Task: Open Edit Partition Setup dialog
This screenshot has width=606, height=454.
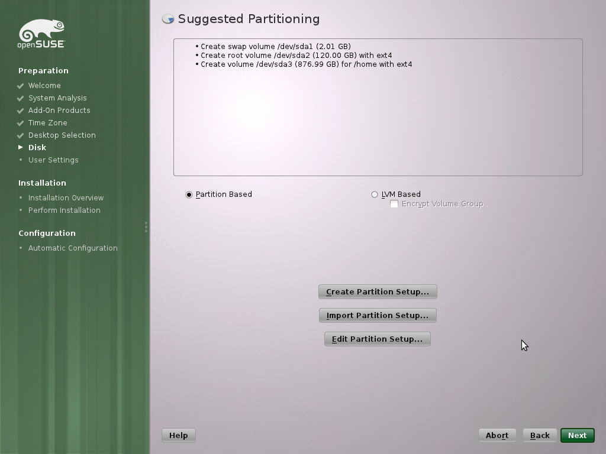Action: (x=377, y=339)
